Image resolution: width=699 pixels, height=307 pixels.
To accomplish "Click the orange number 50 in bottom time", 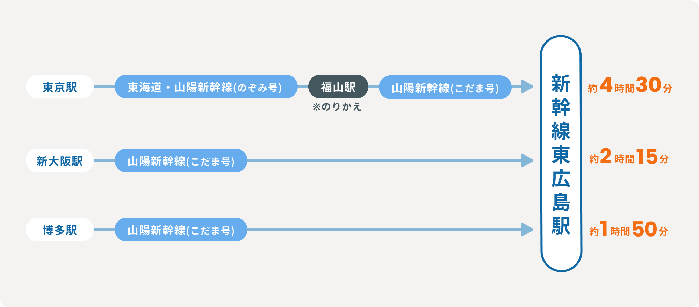I will point(645,229).
